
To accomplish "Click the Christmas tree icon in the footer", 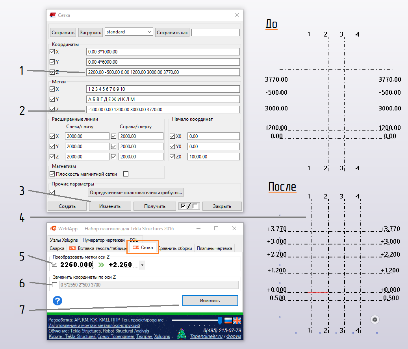I will 181,334.
